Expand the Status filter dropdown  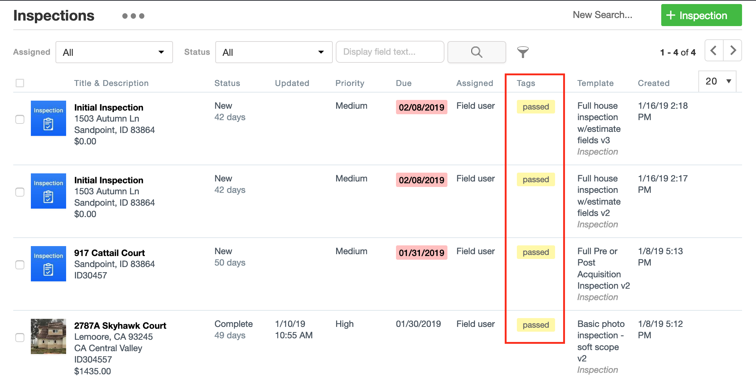(x=273, y=52)
